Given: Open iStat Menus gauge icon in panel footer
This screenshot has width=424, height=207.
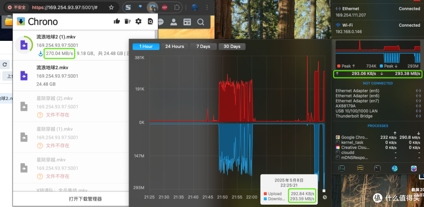Looking at the screenshot, I should [414, 169].
